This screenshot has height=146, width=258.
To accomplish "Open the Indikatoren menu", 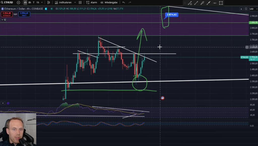I will click(x=63, y=3).
